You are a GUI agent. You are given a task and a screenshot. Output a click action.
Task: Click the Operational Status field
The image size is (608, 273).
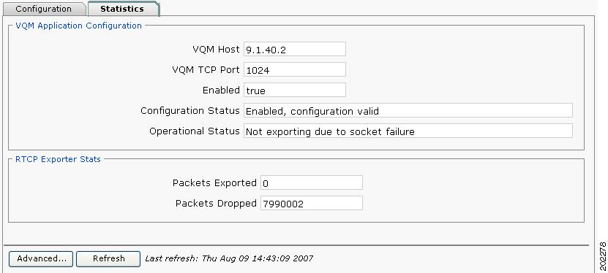coord(408,131)
